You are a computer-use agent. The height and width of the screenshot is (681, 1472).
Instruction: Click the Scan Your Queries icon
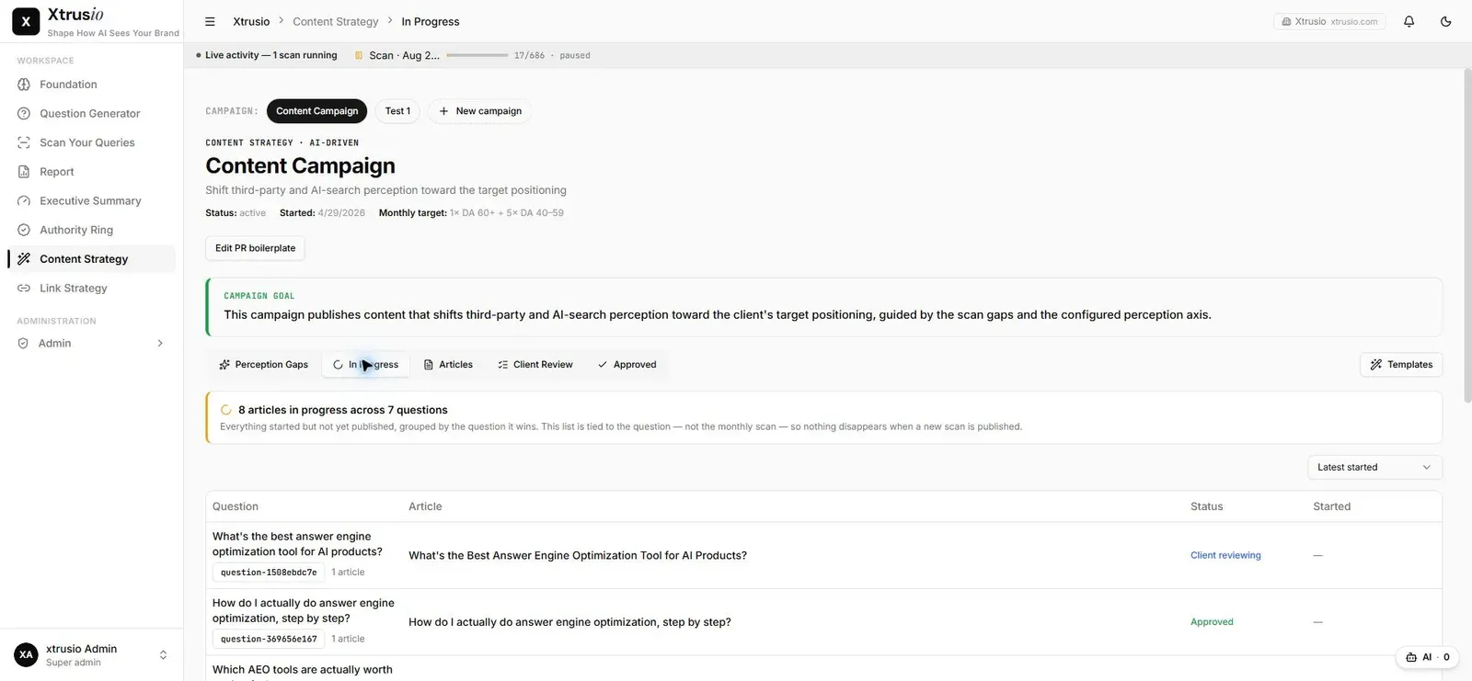[x=24, y=142]
